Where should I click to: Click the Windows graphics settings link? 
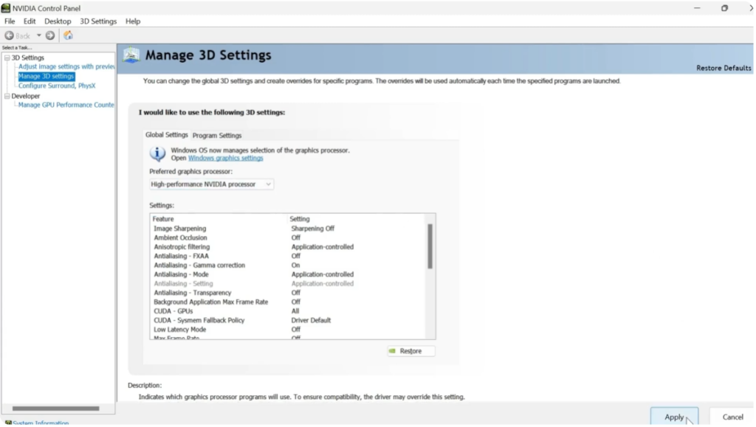pyautogui.click(x=226, y=157)
